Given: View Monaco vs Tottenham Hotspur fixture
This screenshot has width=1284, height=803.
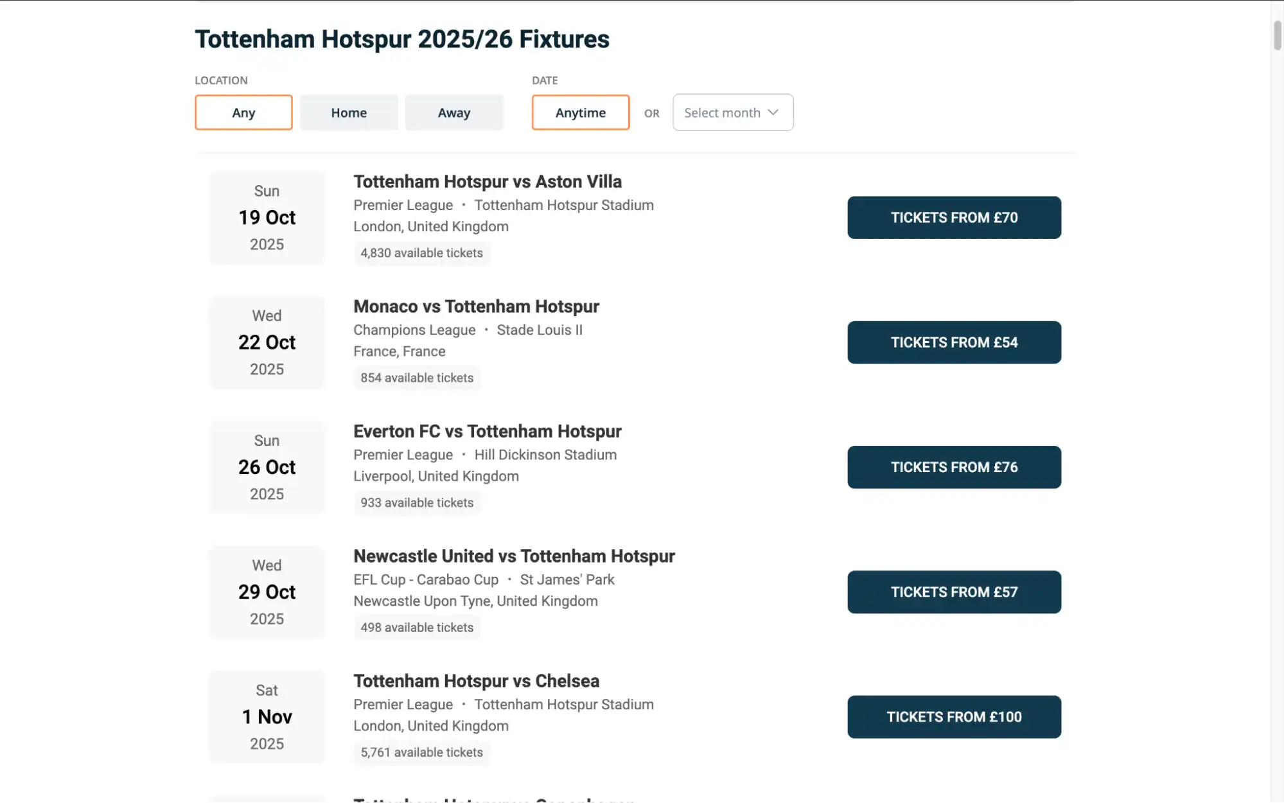Looking at the screenshot, I should click(476, 306).
